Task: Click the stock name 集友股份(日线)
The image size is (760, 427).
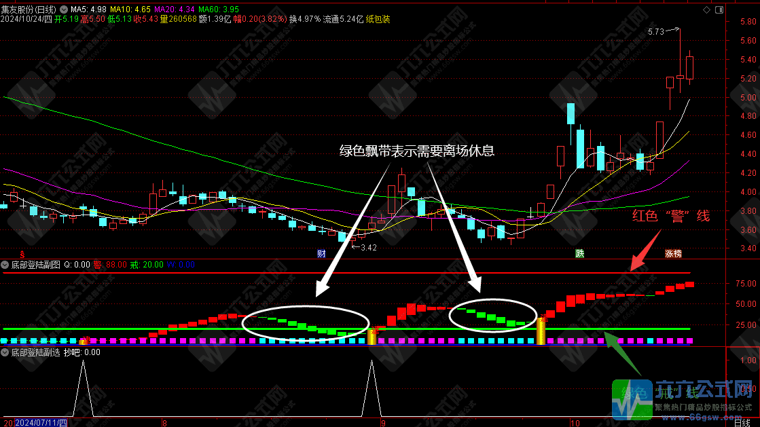Action: coord(29,10)
